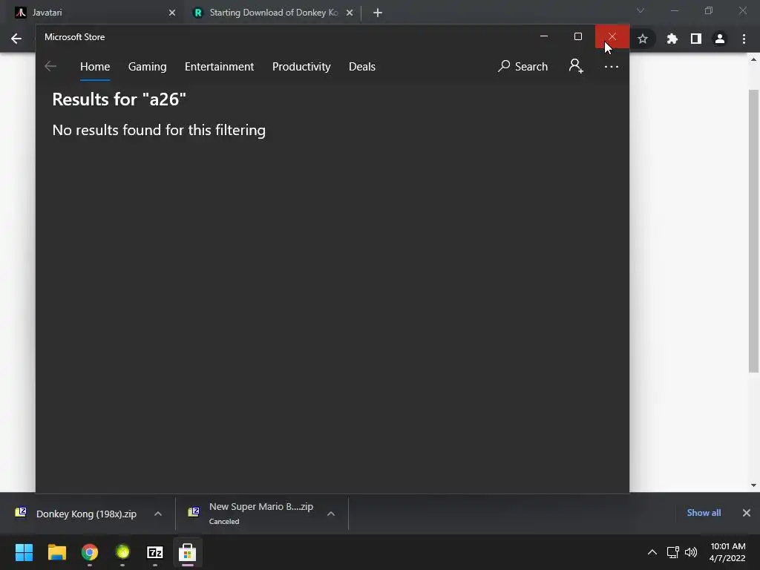
Task: Minimize the Microsoft Store window
Action: 544,37
